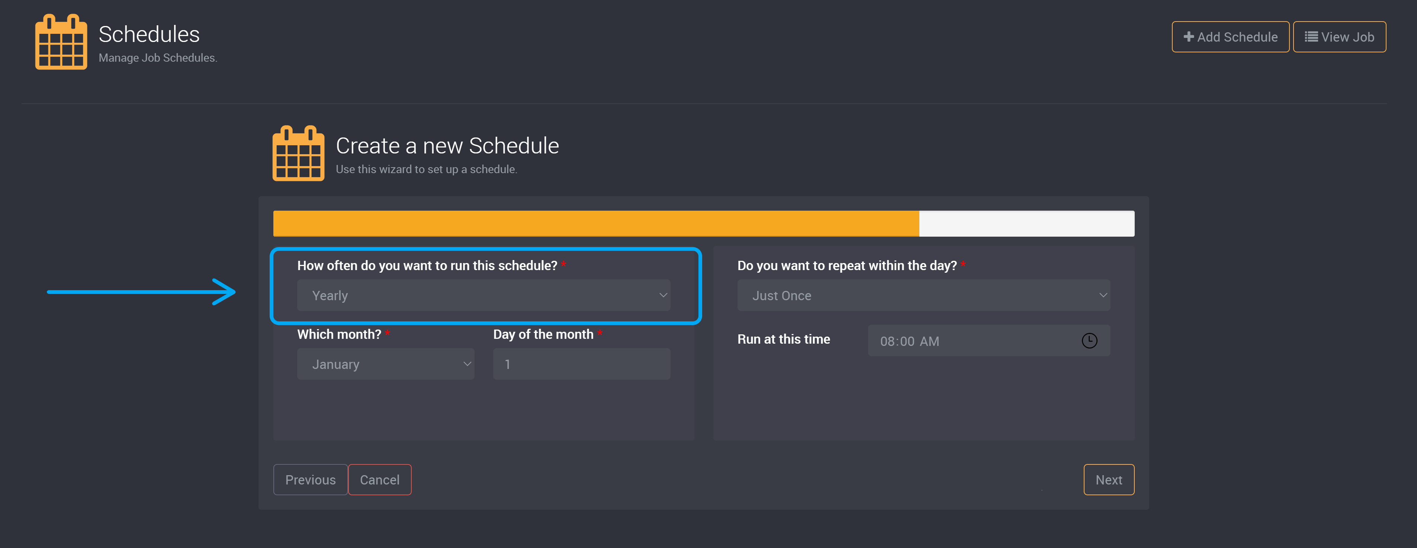Click the clock icon next to time field
This screenshot has width=1417, height=548.
point(1089,340)
